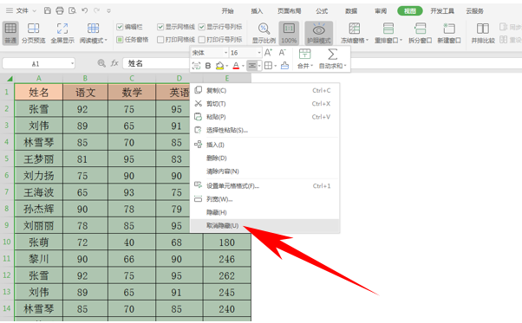Click the Print icon in quick access bar

click(60, 11)
